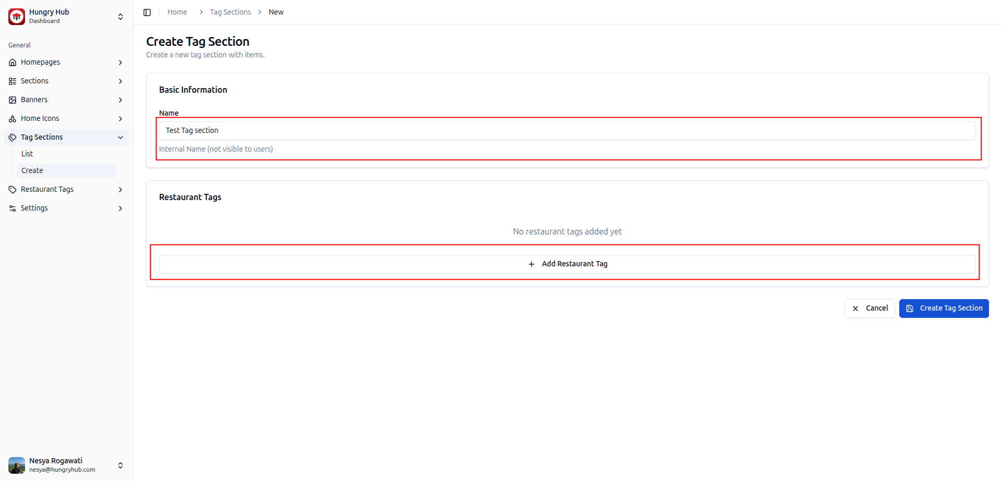Click the Hungry Hub logo icon
The width and height of the screenshot is (1001, 481).
[17, 17]
